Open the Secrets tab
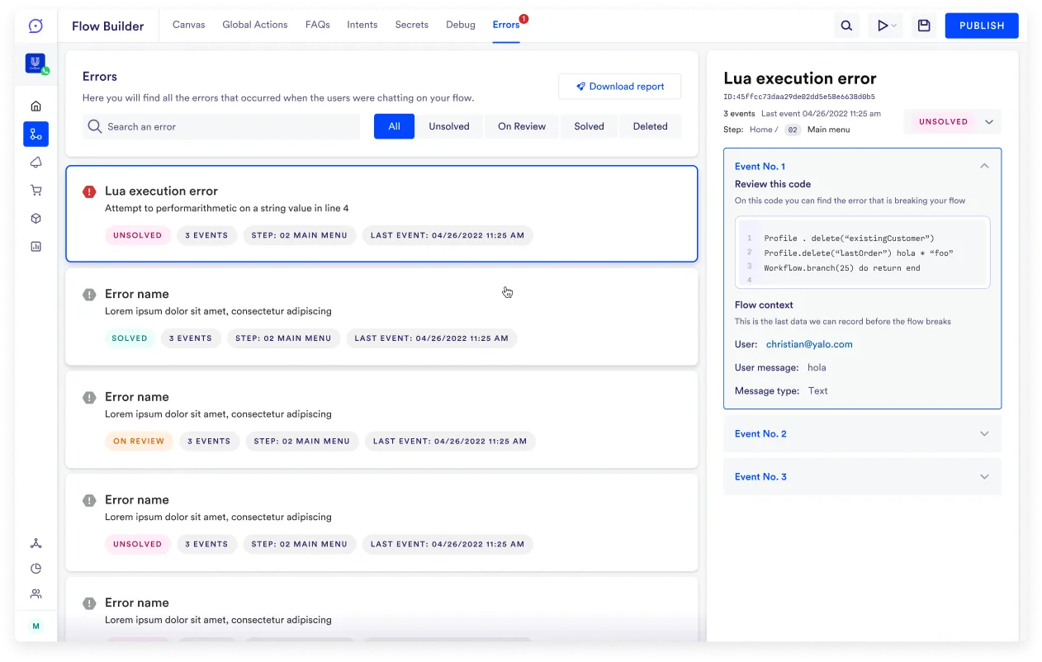Viewport: 1042px width, 662px height. pos(412,25)
